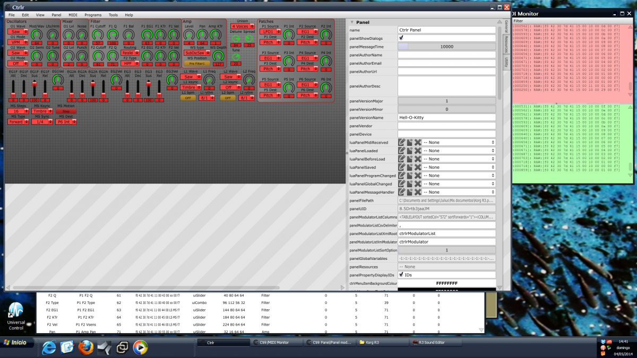
Task: Open the MIDI menu
Action: [73, 15]
